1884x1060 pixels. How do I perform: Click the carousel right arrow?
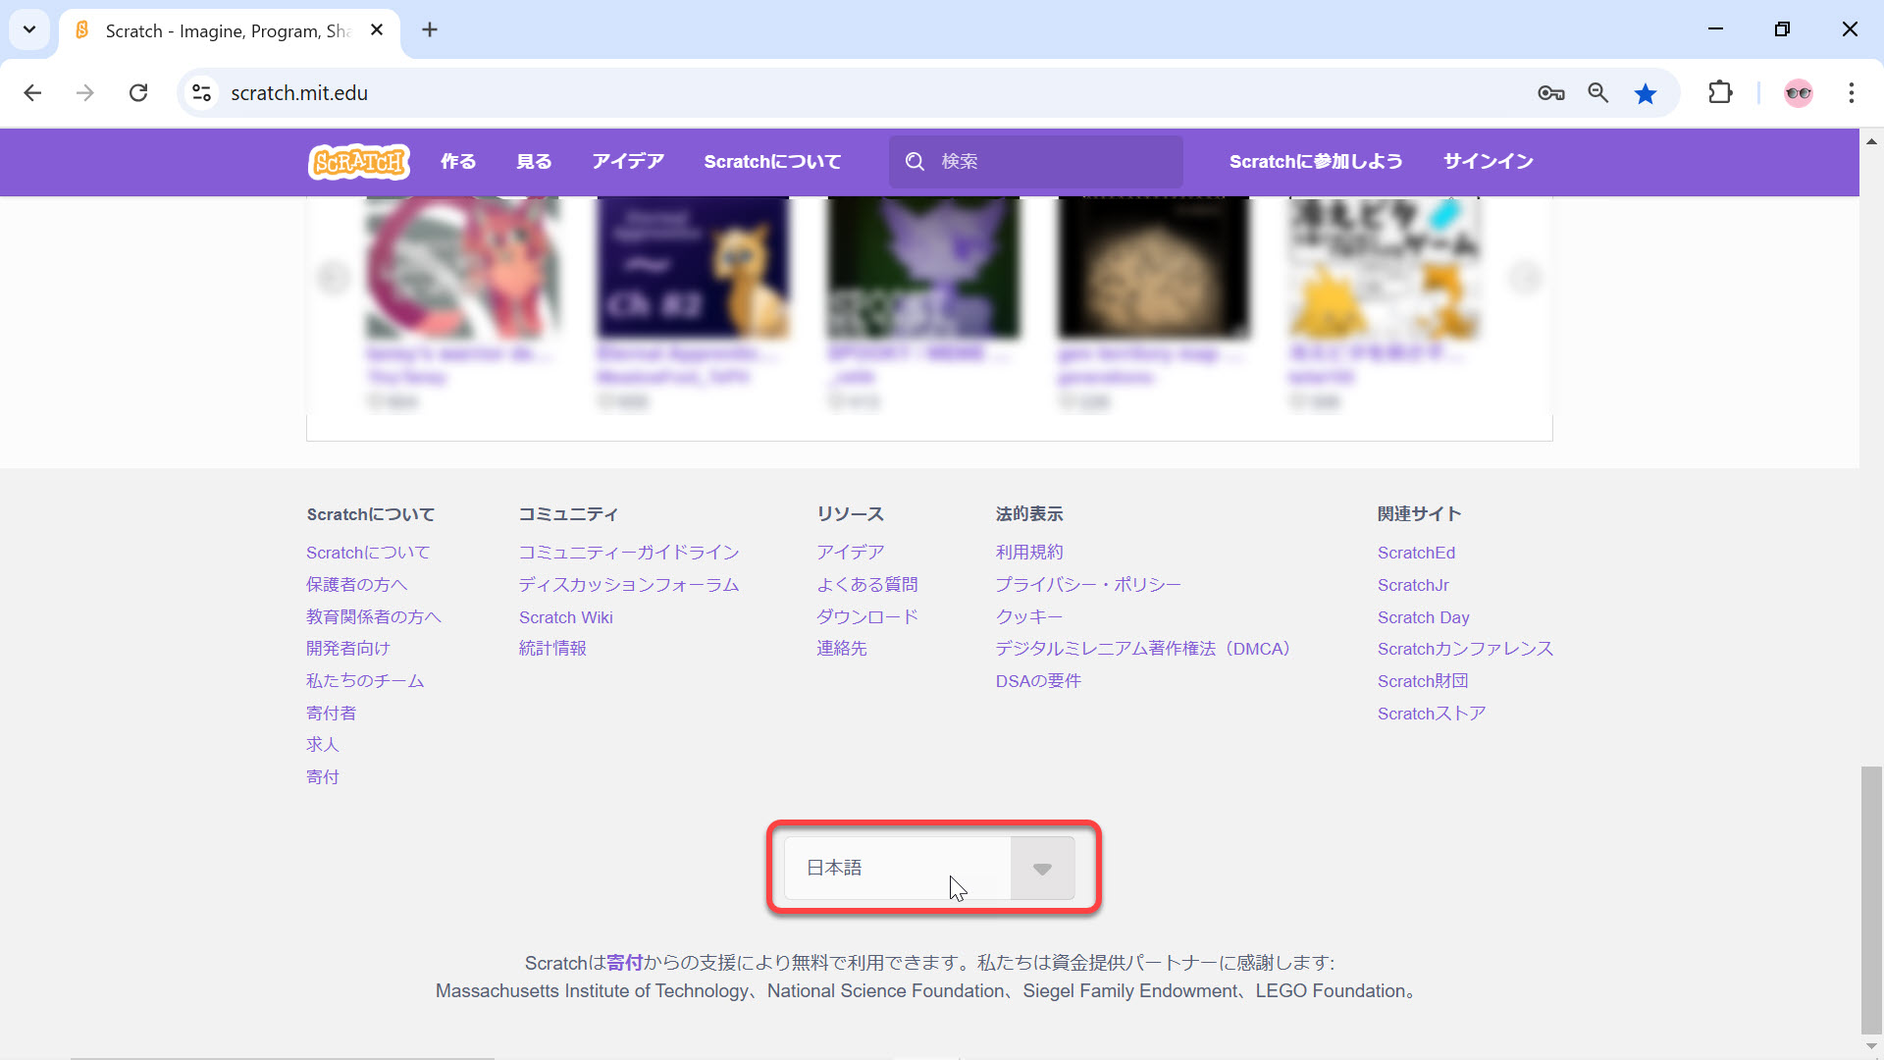[x=1525, y=279]
